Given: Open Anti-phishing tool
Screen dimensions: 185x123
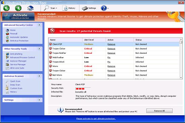Looking at the screenshot, I should point(16,54).
